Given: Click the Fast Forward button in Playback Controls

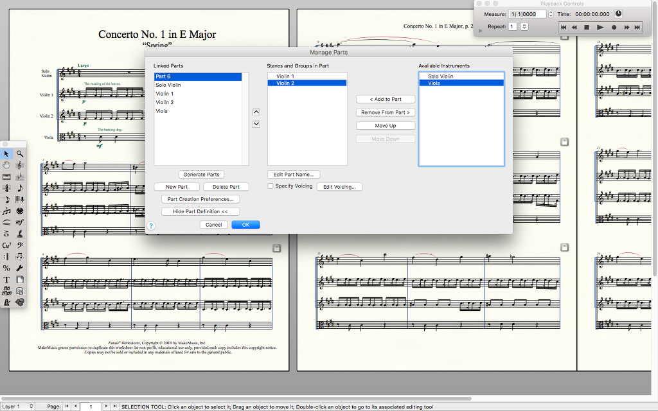Looking at the screenshot, I should point(627,27).
